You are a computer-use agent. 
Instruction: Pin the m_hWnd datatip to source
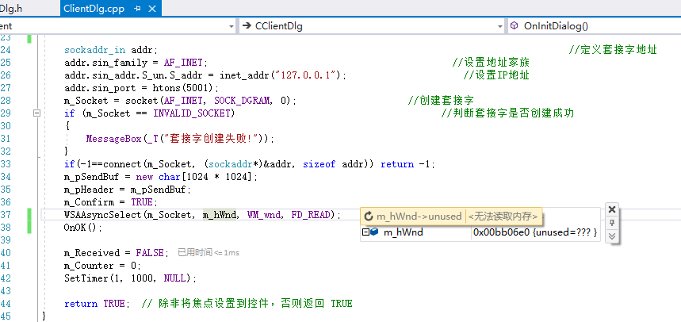(612, 223)
